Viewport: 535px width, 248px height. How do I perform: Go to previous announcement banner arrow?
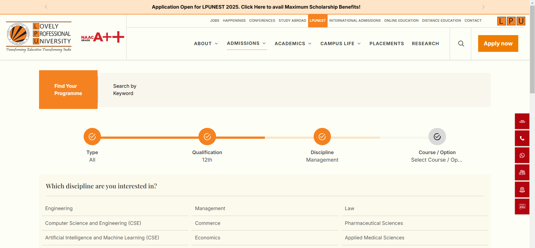(x=46, y=7)
